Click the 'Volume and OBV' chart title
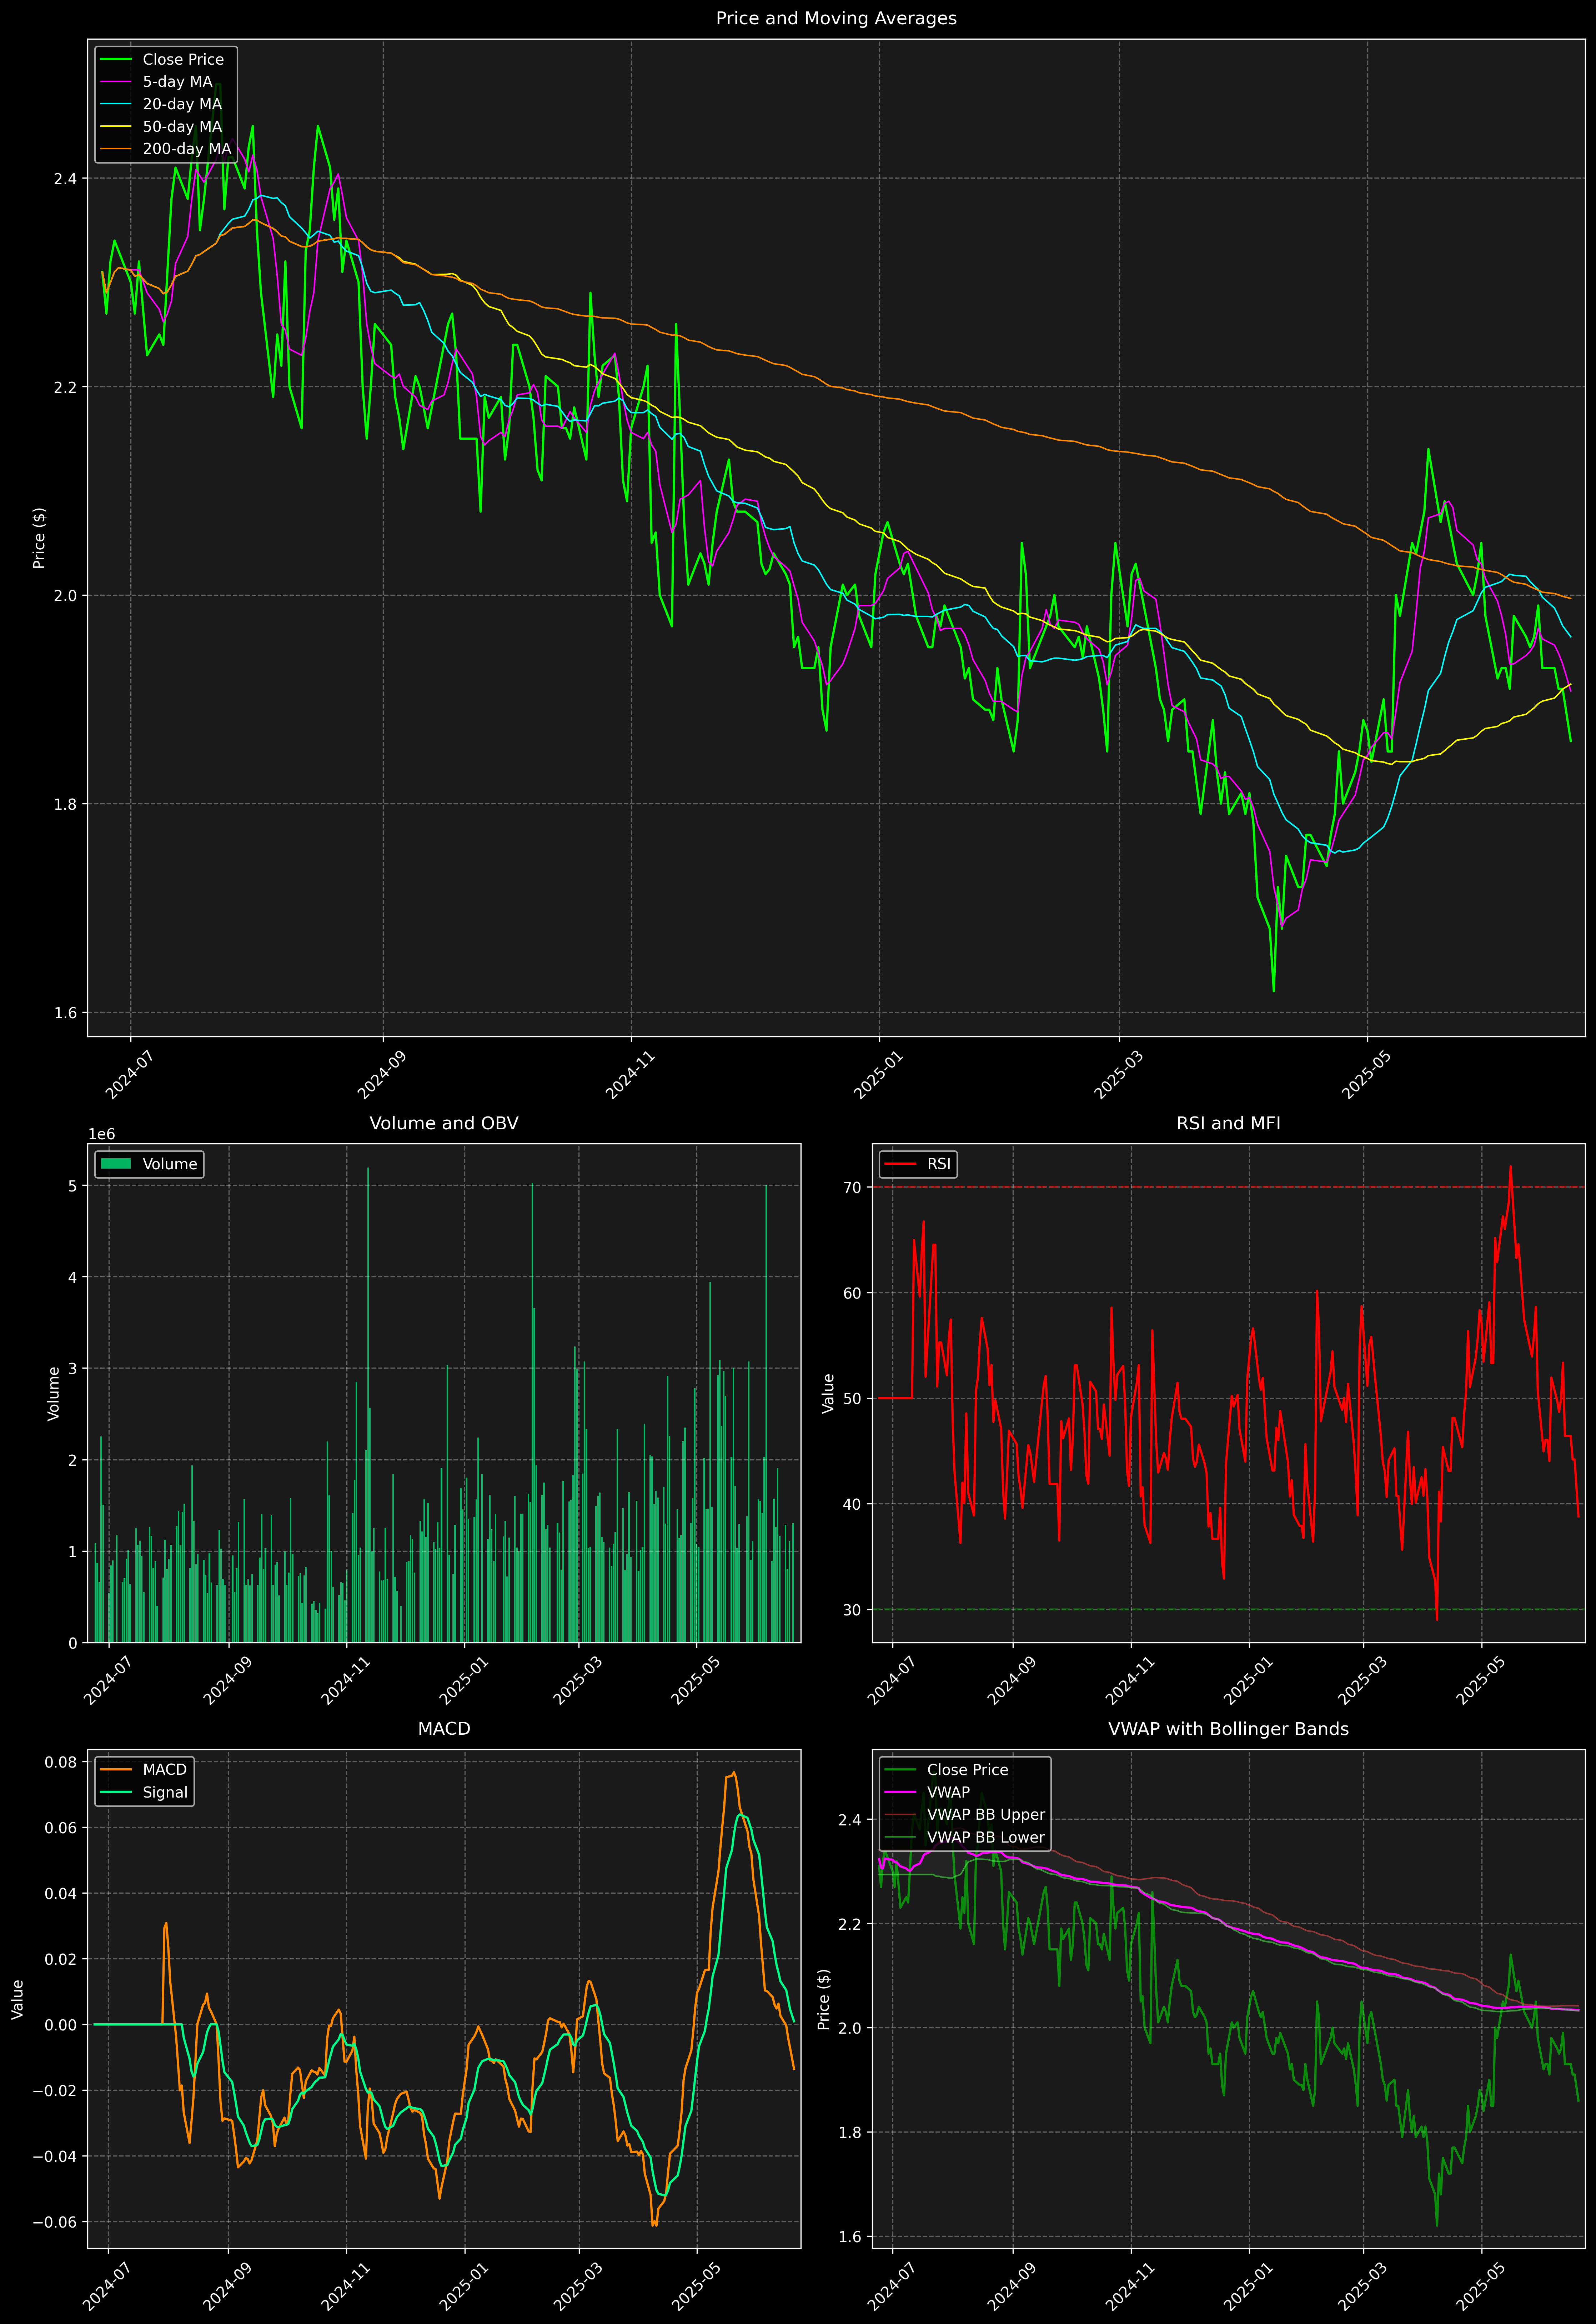 coord(444,1123)
